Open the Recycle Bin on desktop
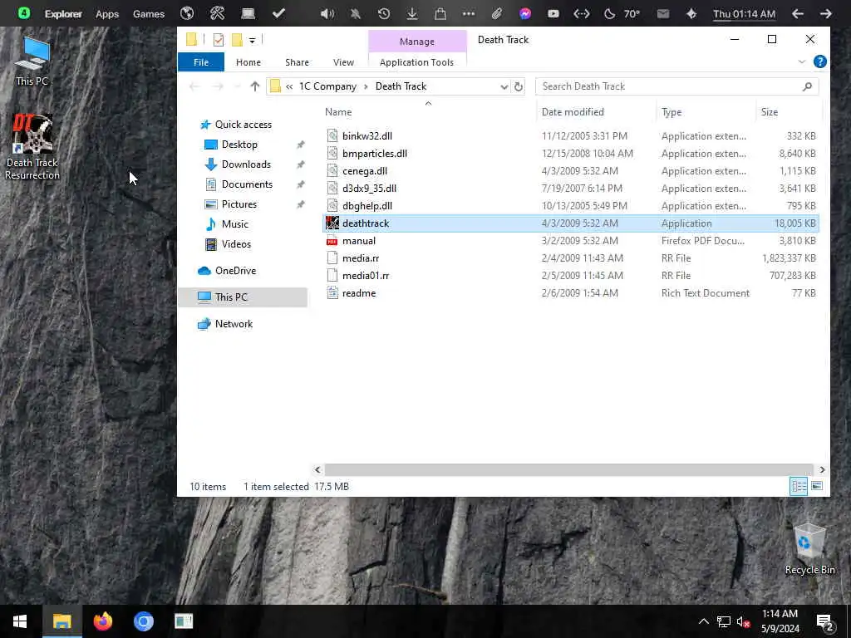The image size is (851, 638). (x=809, y=548)
